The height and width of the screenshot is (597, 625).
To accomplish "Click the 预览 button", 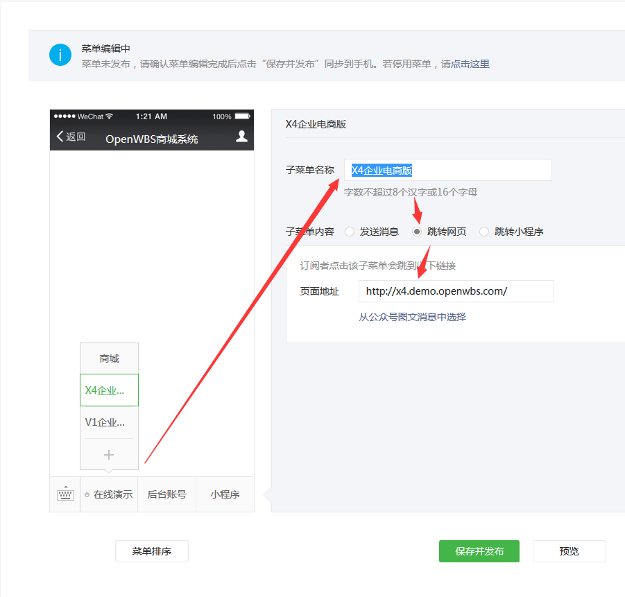I will [x=569, y=551].
